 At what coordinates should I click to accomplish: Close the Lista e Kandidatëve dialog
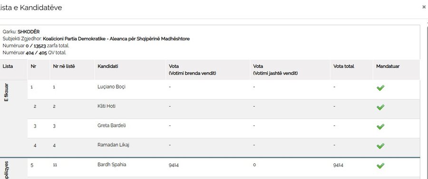pos(424,7)
